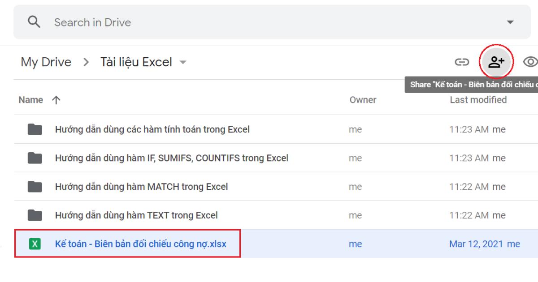The image size is (538, 282).
Task: Expand advanced search options arrow
Action: click(x=509, y=21)
